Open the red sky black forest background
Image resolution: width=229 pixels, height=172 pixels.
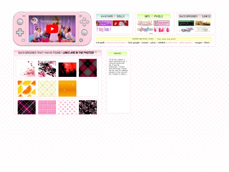coord(67,70)
